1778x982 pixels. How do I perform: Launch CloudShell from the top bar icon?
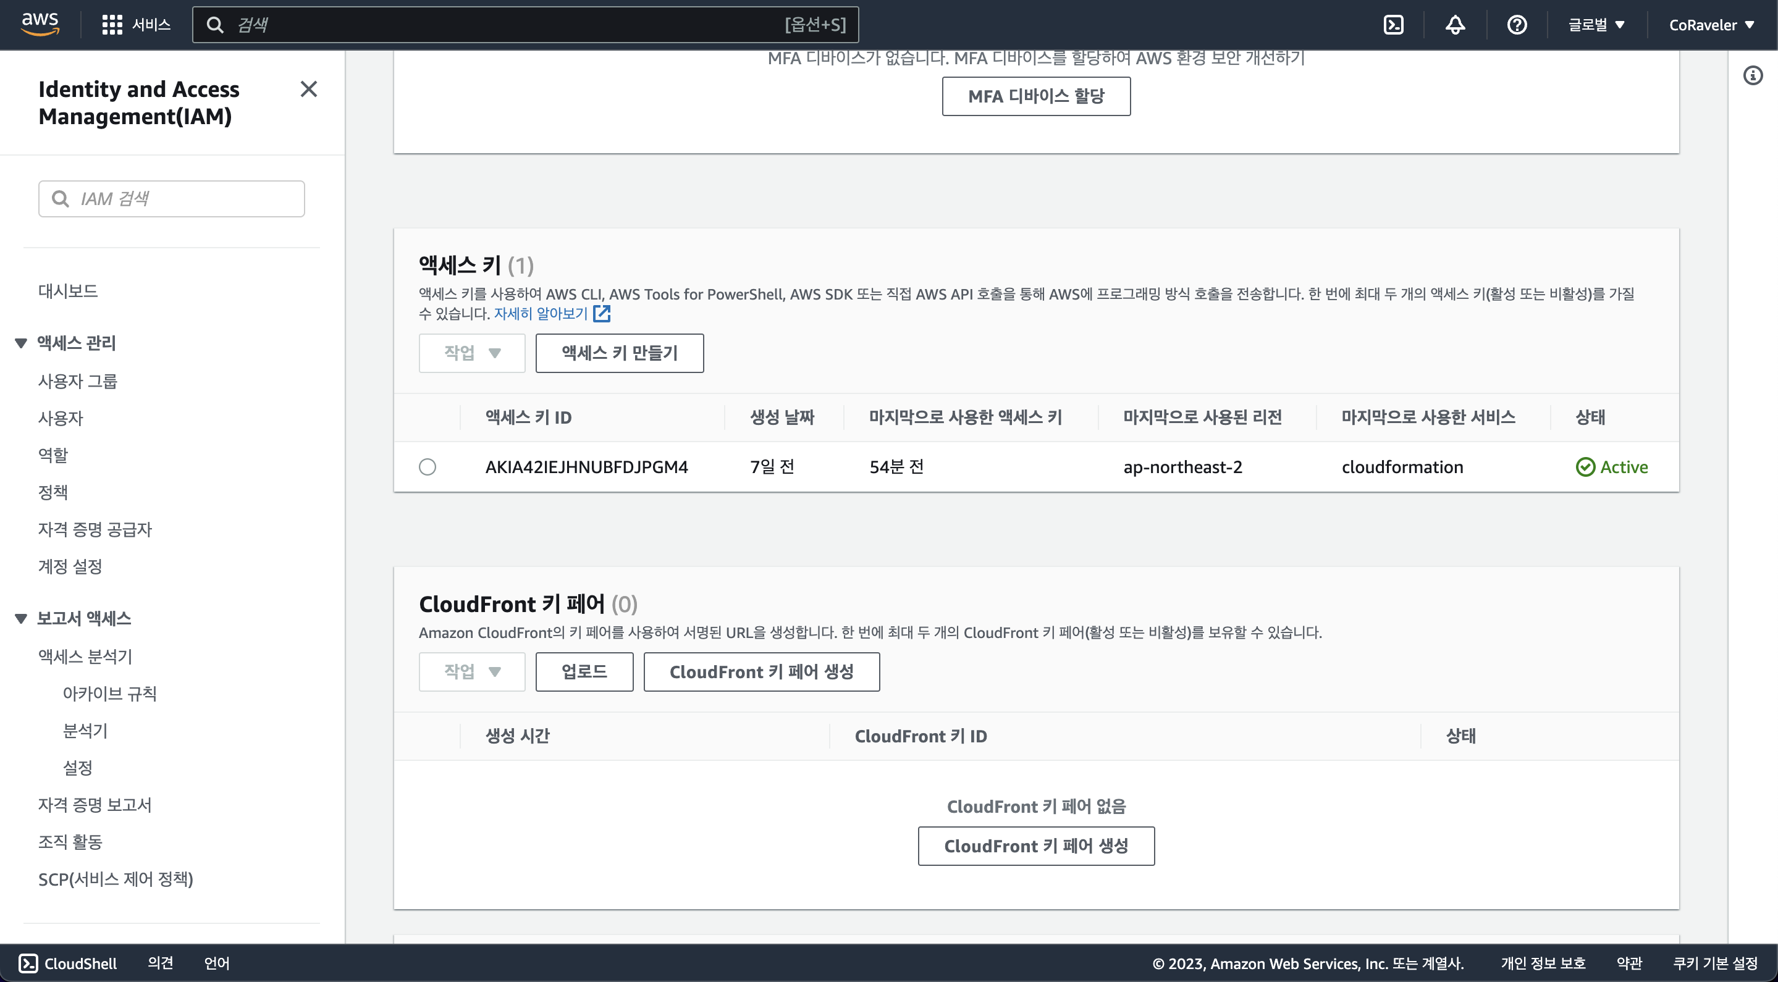1393,25
